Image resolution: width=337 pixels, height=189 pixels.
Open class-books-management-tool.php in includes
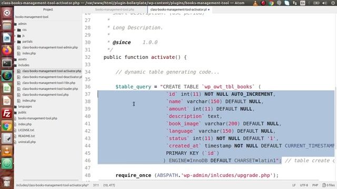(x=45, y=94)
